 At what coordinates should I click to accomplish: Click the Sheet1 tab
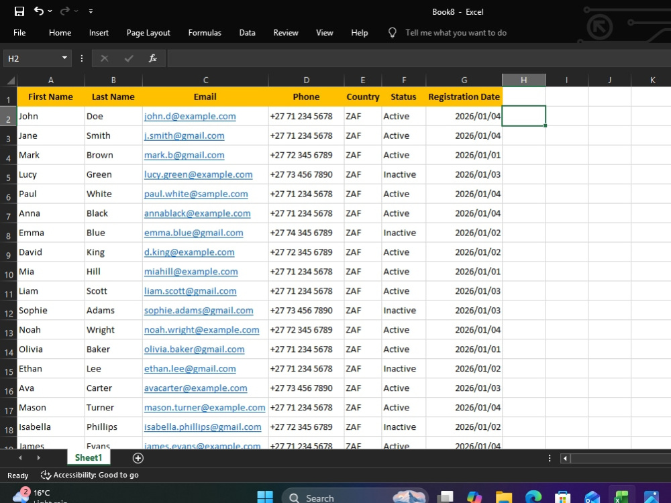(89, 457)
